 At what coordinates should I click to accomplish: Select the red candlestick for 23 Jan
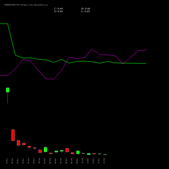pyautogui.click(x=19, y=143)
